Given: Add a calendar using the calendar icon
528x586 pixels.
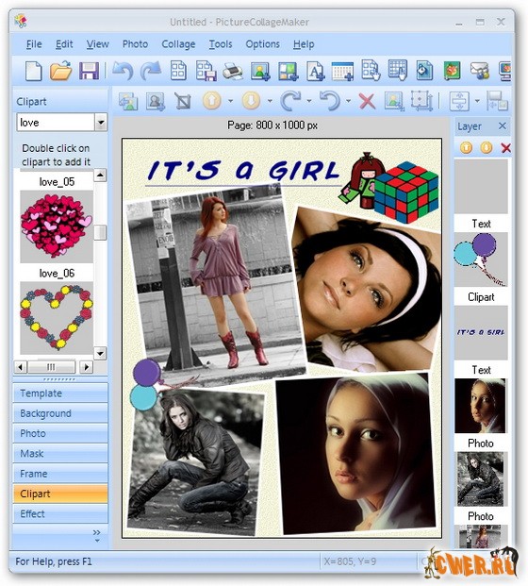Looking at the screenshot, I should coord(342,71).
